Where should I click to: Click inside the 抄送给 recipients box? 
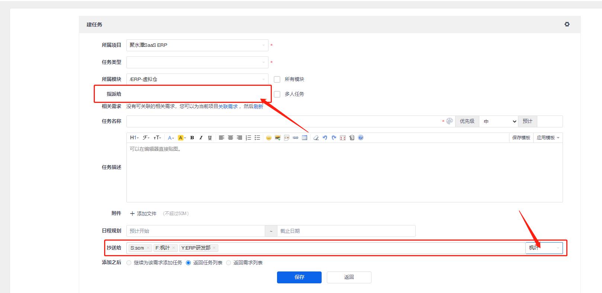pyautogui.click(x=326, y=248)
